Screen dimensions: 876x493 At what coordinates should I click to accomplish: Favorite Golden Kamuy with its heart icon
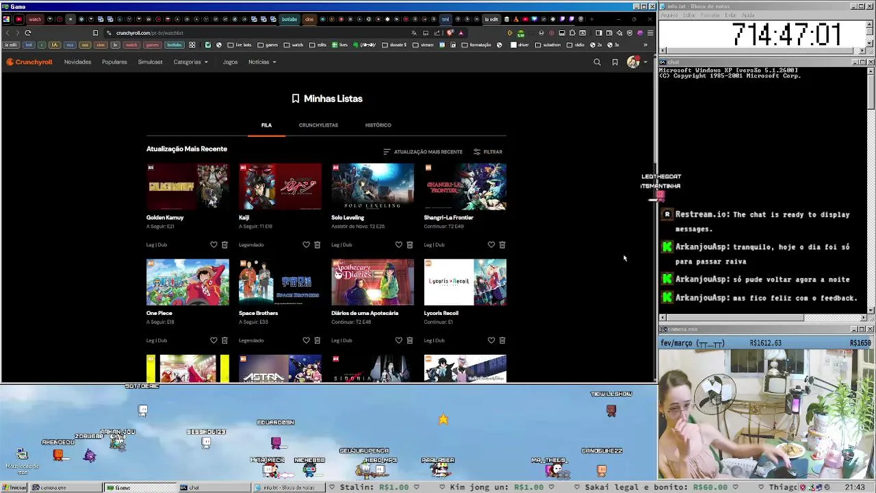click(214, 244)
